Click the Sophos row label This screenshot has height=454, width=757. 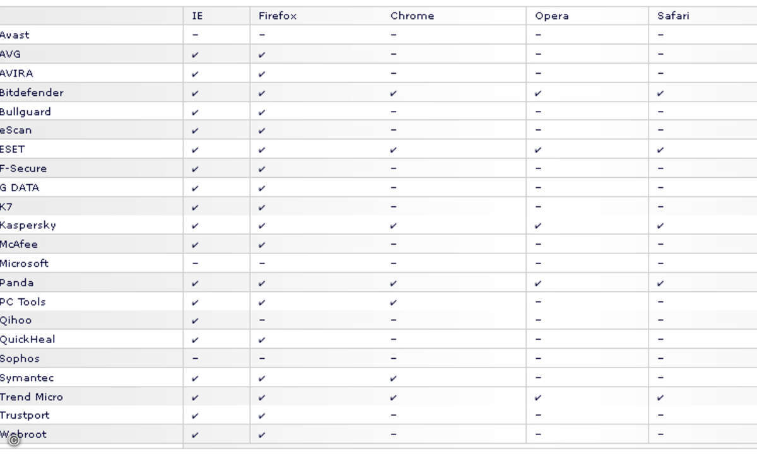point(20,358)
